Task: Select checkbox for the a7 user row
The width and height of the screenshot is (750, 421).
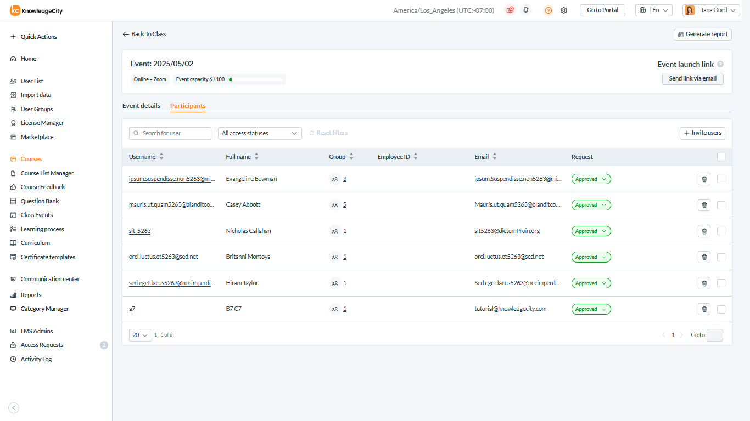Action: [x=721, y=309]
